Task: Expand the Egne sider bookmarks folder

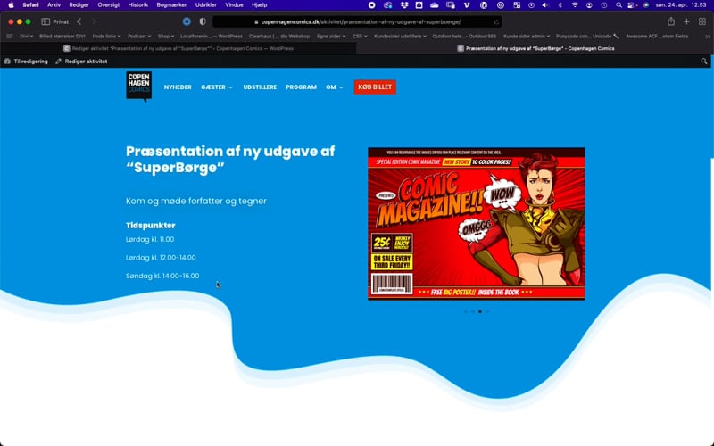Action: 331,36
